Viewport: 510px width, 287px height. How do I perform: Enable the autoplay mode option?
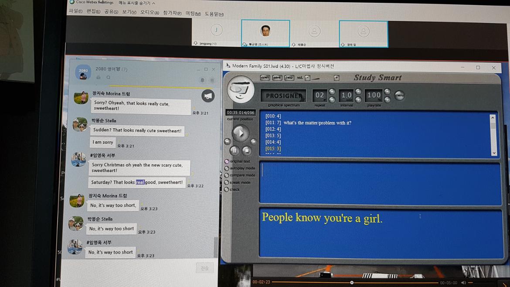pyautogui.click(x=227, y=168)
